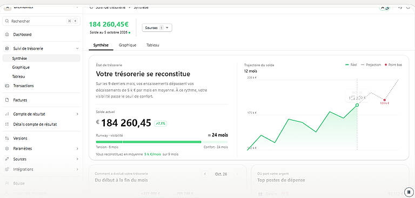
Task: Click "Du début à la fin du mois" heading
Action: pos(121,180)
